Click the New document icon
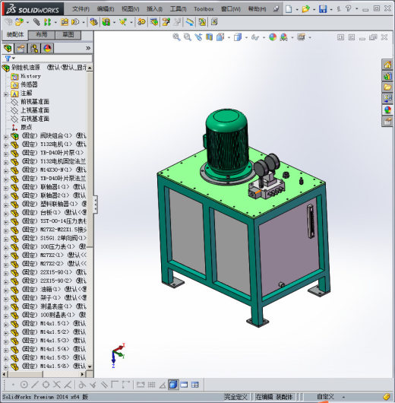The height and width of the screenshot is (403, 395). [289, 9]
